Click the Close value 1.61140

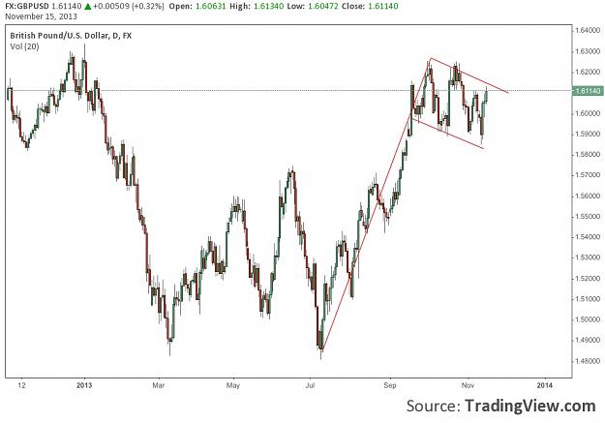click(x=382, y=6)
